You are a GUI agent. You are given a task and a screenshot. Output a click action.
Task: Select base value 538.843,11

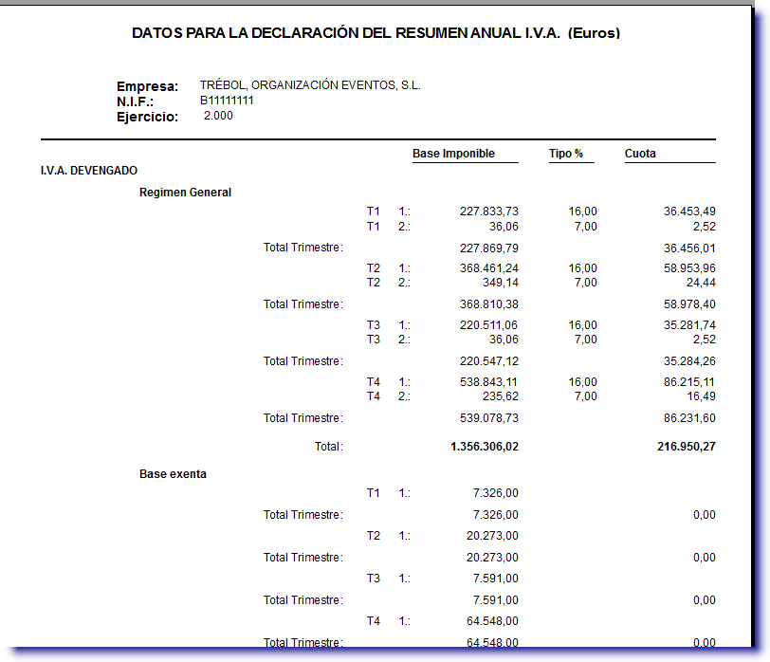click(489, 382)
